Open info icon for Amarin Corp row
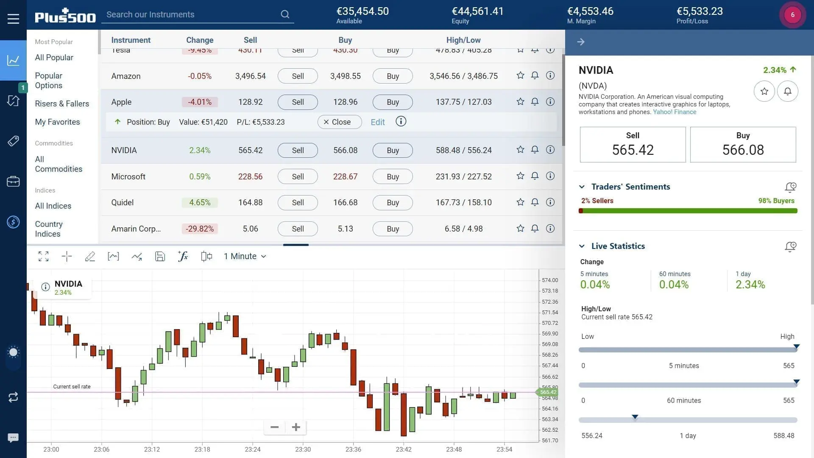 [550, 229]
